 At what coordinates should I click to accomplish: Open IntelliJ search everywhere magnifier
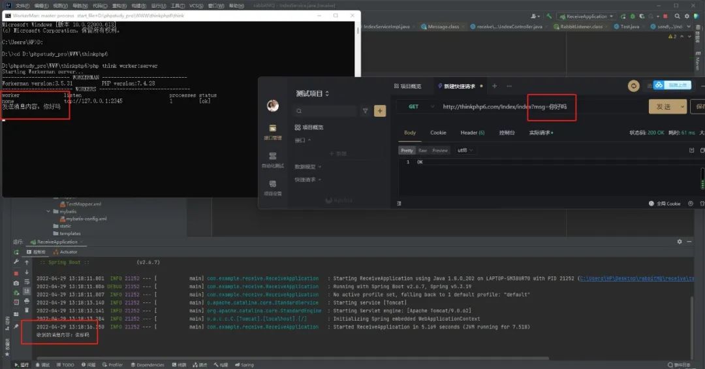coord(677,16)
